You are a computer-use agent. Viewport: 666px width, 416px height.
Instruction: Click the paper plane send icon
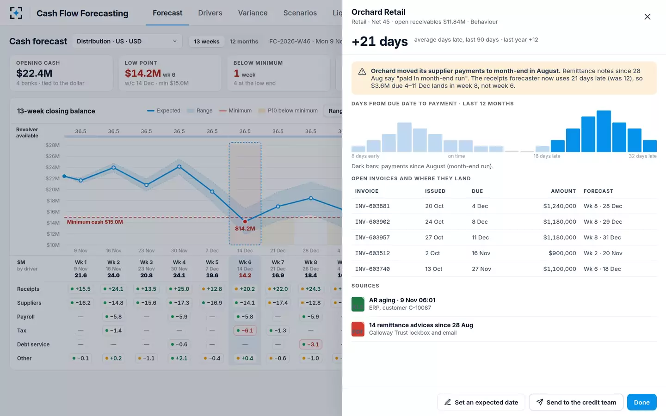pyautogui.click(x=540, y=402)
